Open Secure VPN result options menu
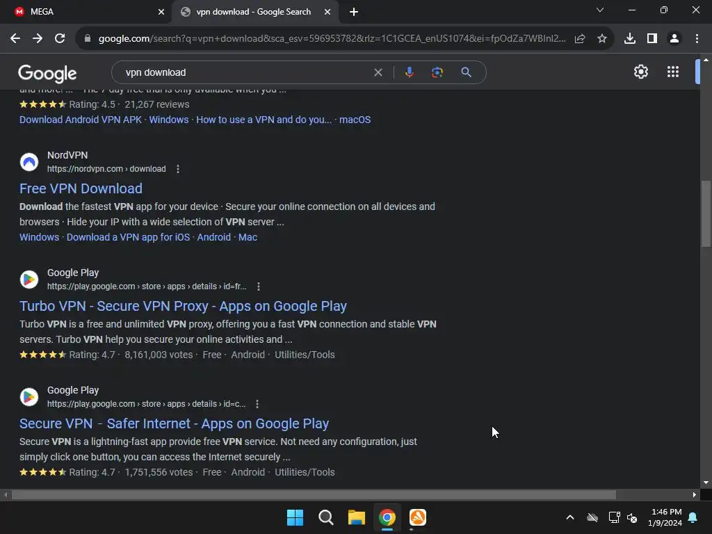The width and height of the screenshot is (712, 534). pyautogui.click(x=257, y=404)
